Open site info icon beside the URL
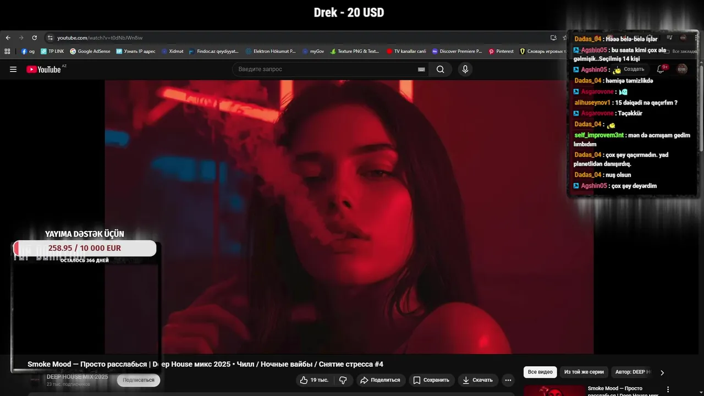Viewport: 704px width, 396px height. (50, 38)
